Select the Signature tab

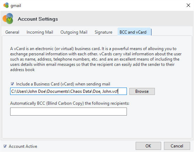(x=103, y=32)
